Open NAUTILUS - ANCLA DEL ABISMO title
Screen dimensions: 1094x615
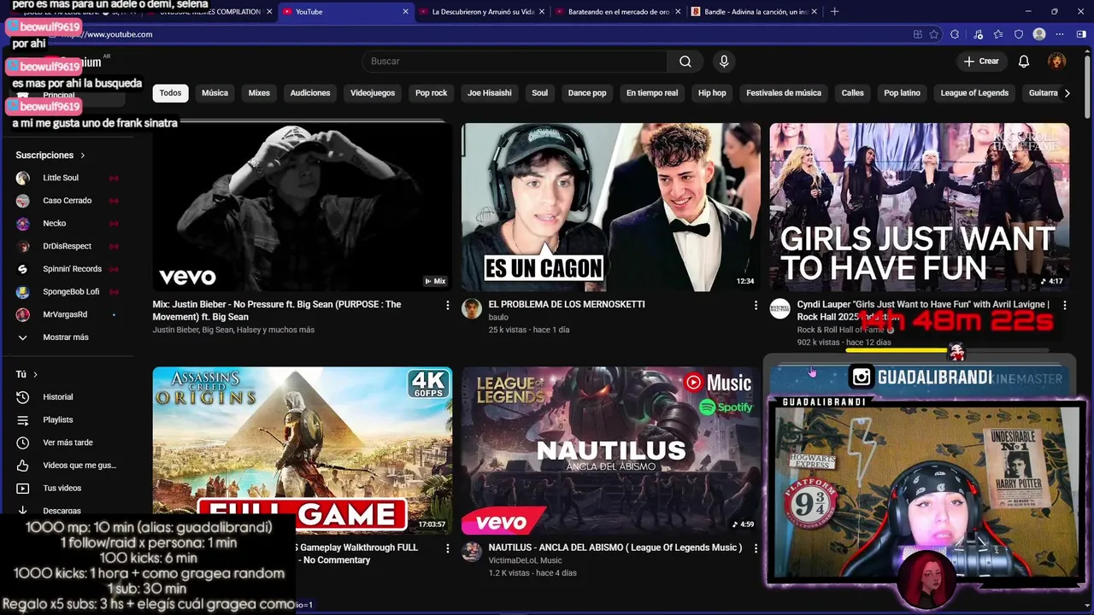point(615,548)
